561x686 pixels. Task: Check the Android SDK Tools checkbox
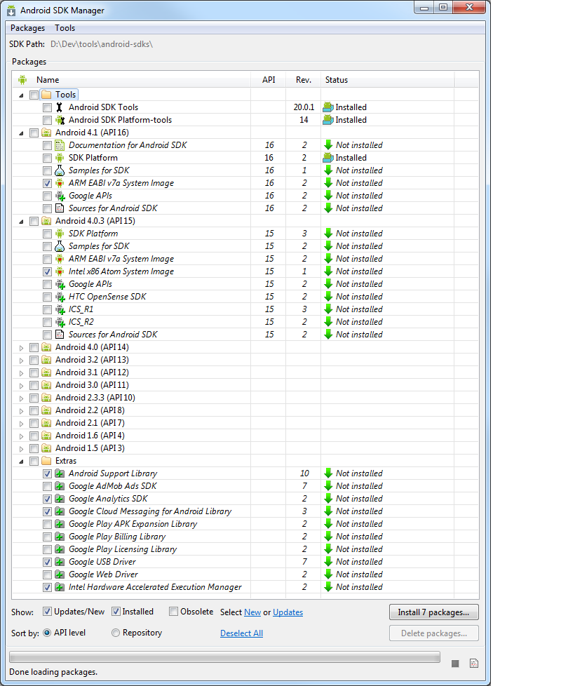click(x=47, y=107)
